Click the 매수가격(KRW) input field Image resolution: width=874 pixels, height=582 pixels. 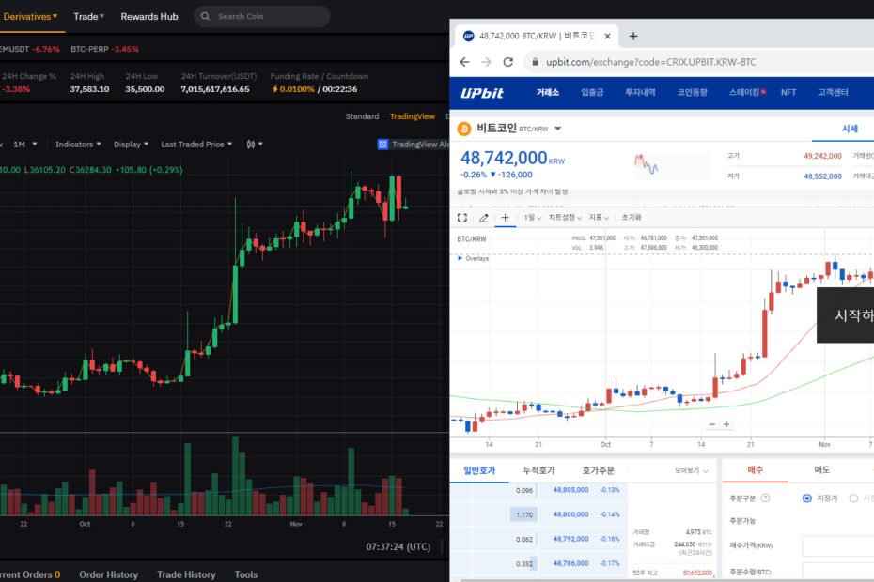coord(838,545)
